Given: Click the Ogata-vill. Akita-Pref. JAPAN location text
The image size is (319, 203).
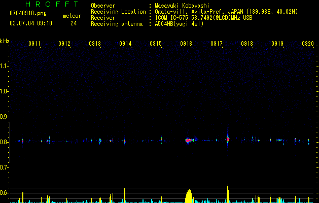Looking at the screenshot, I should (226, 12).
